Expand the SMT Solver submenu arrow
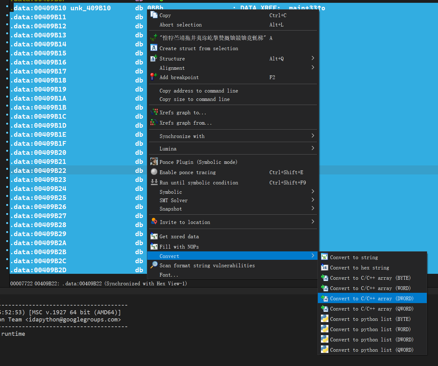Viewport: 438px width, 366px height. tap(313, 200)
